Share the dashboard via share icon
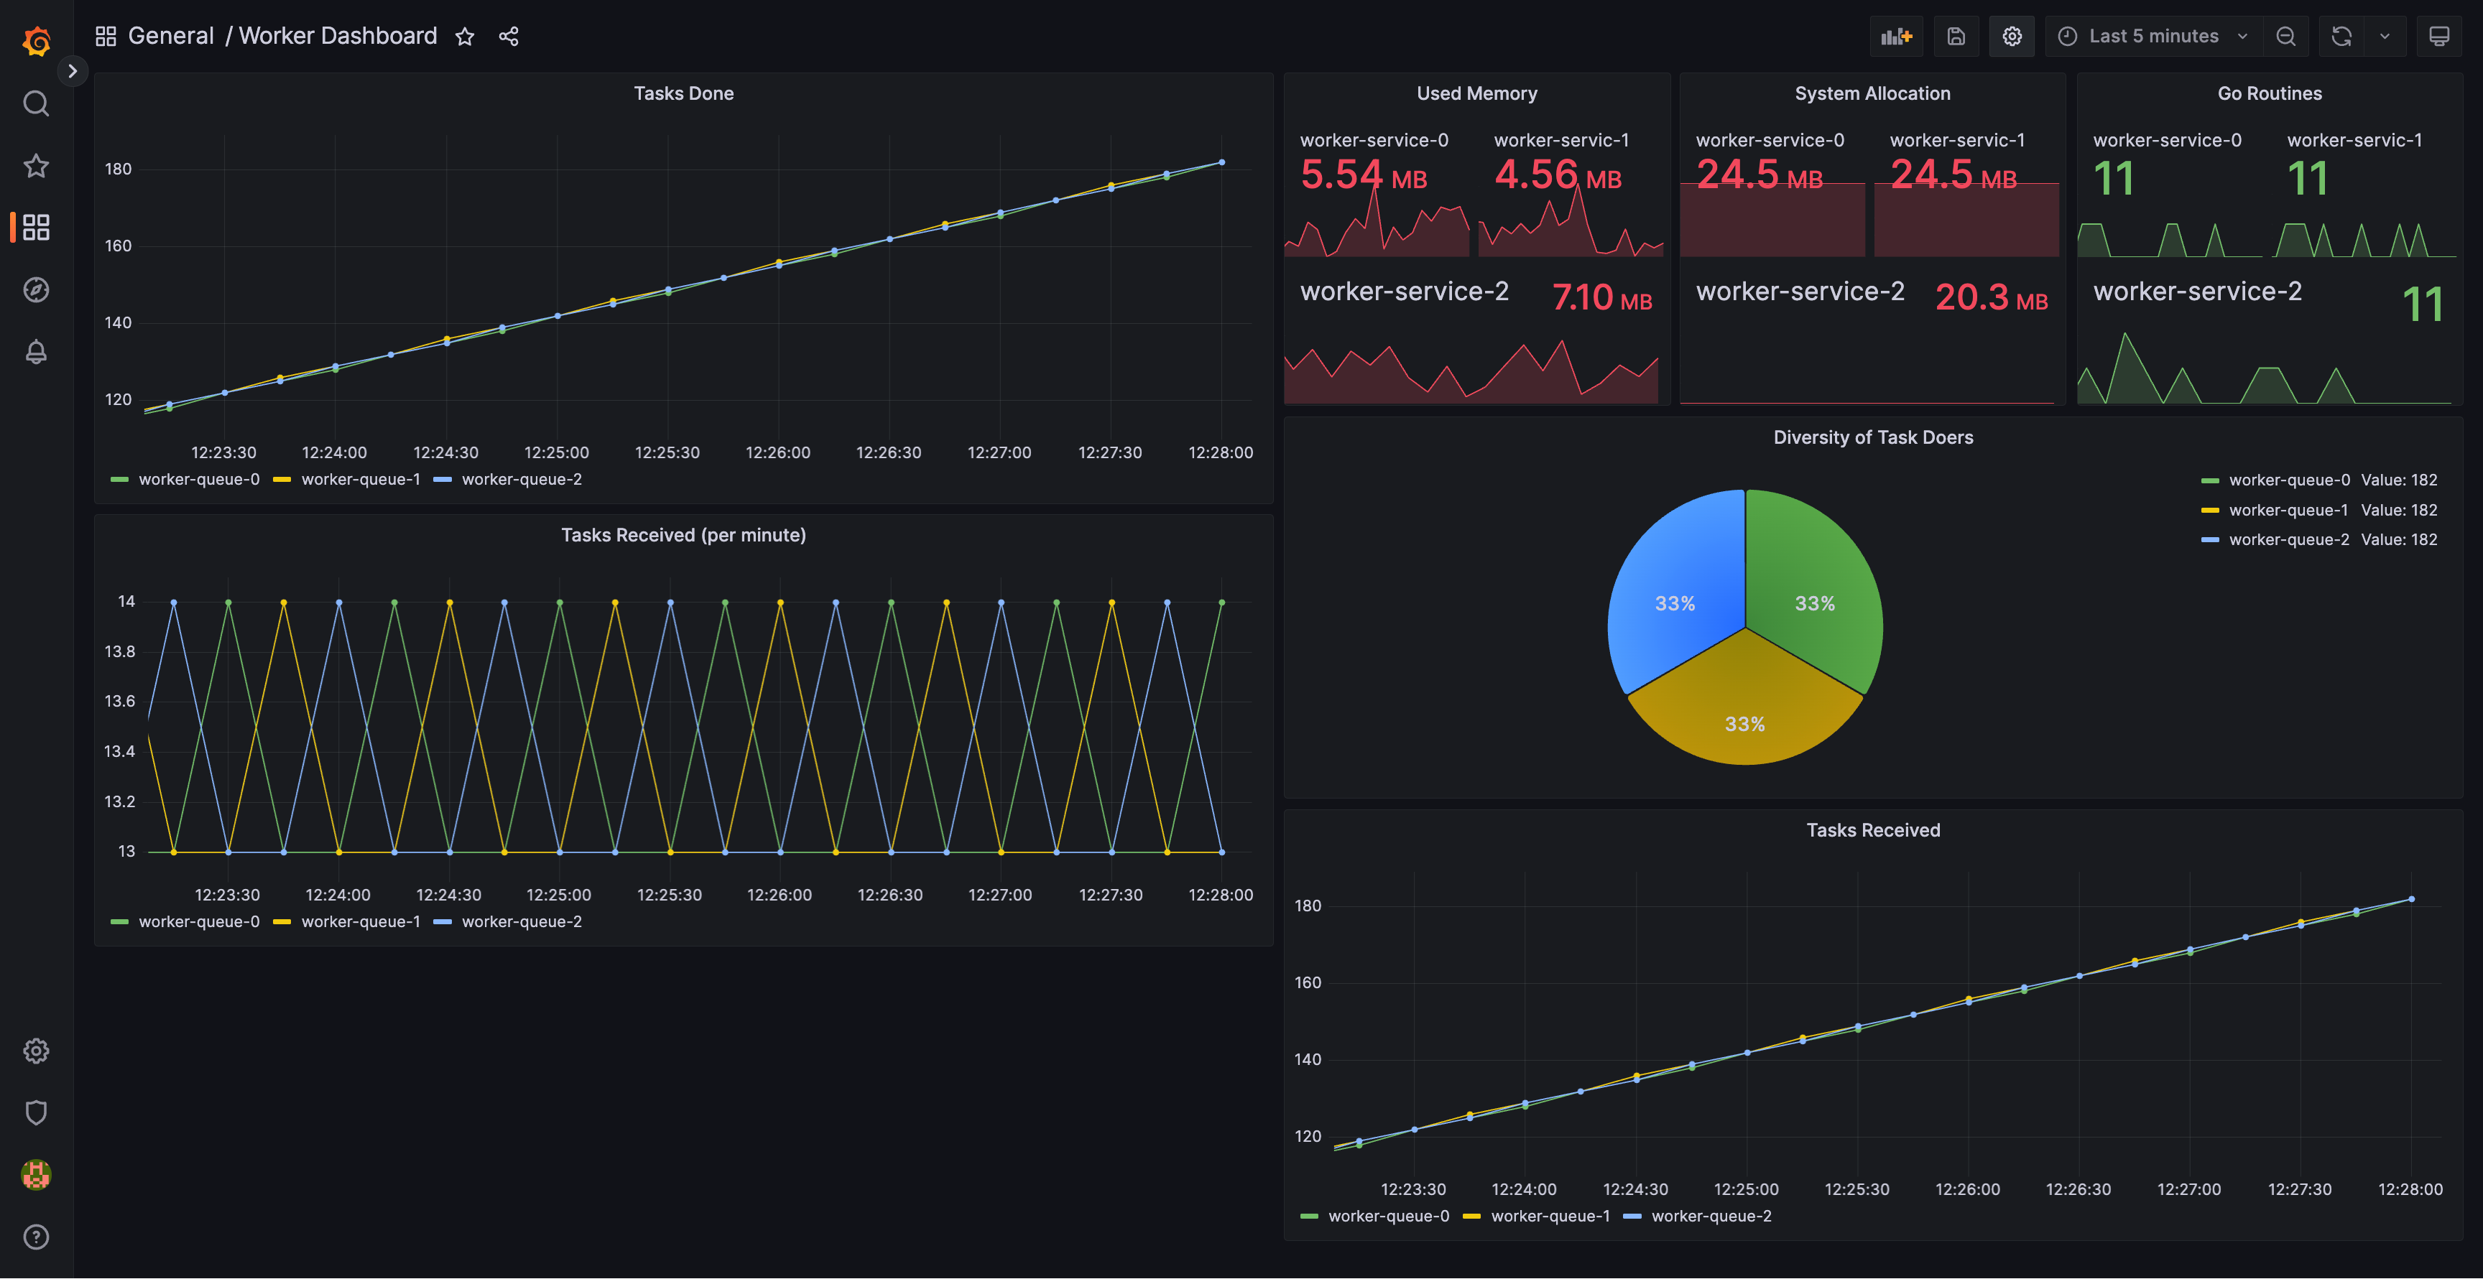 click(x=509, y=37)
